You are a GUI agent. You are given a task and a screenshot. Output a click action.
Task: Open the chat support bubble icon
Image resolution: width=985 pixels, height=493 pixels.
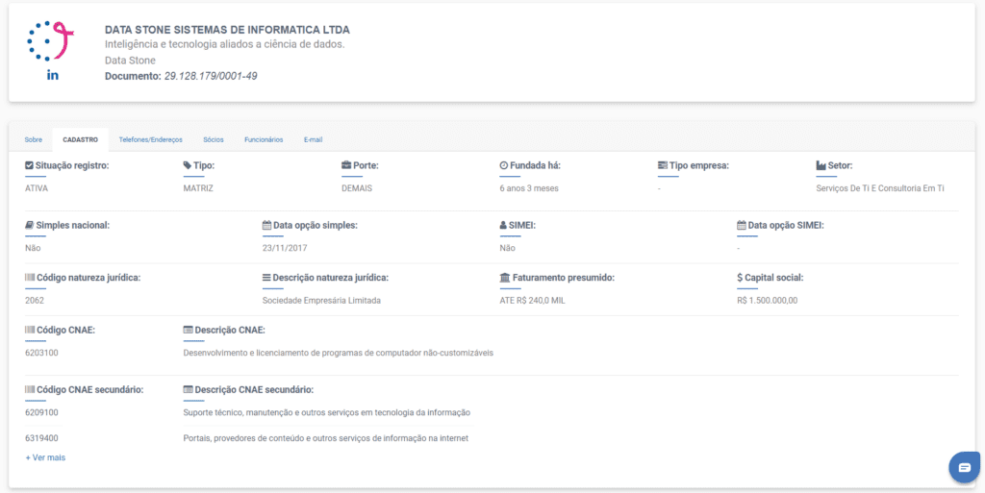click(964, 467)
